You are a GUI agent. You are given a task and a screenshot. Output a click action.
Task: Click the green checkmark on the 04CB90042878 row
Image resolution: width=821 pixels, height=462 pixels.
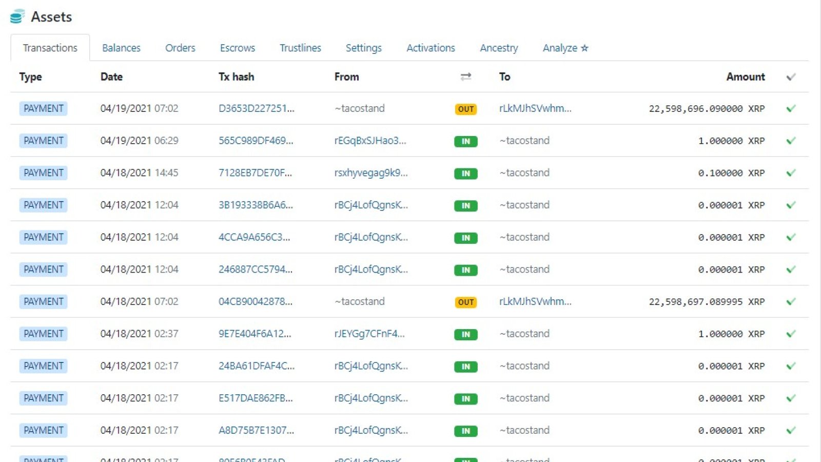[791, 301]
